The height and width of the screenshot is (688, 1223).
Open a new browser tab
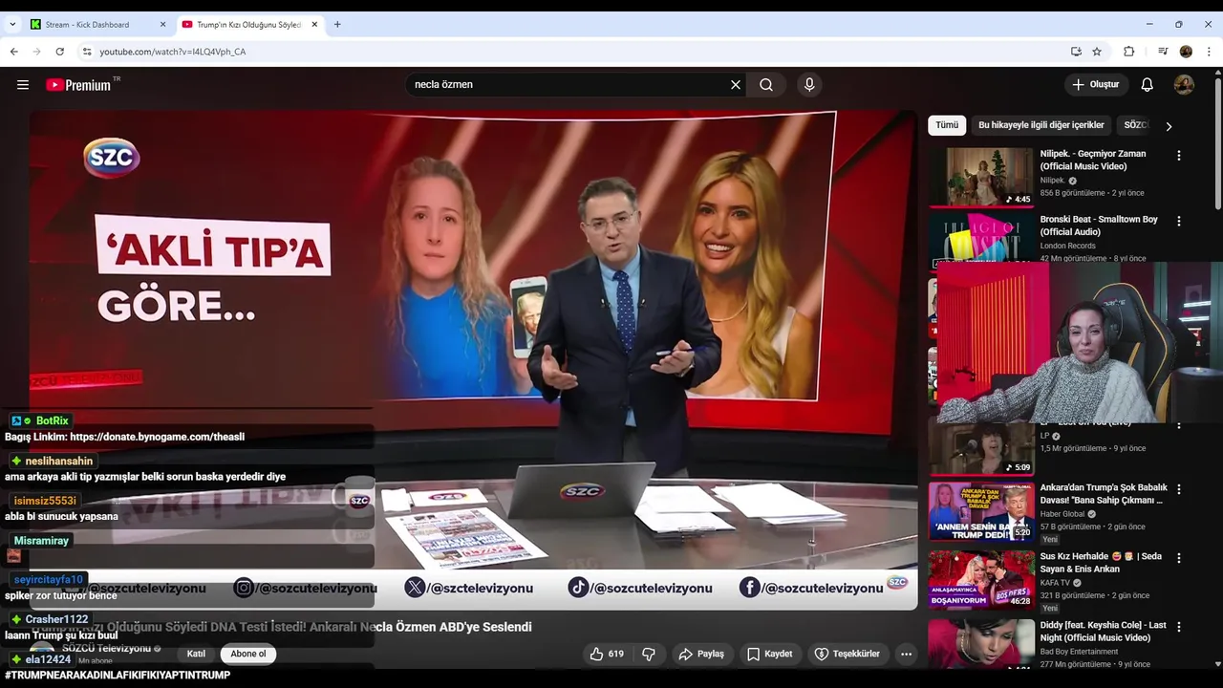[x=337, y=25]
